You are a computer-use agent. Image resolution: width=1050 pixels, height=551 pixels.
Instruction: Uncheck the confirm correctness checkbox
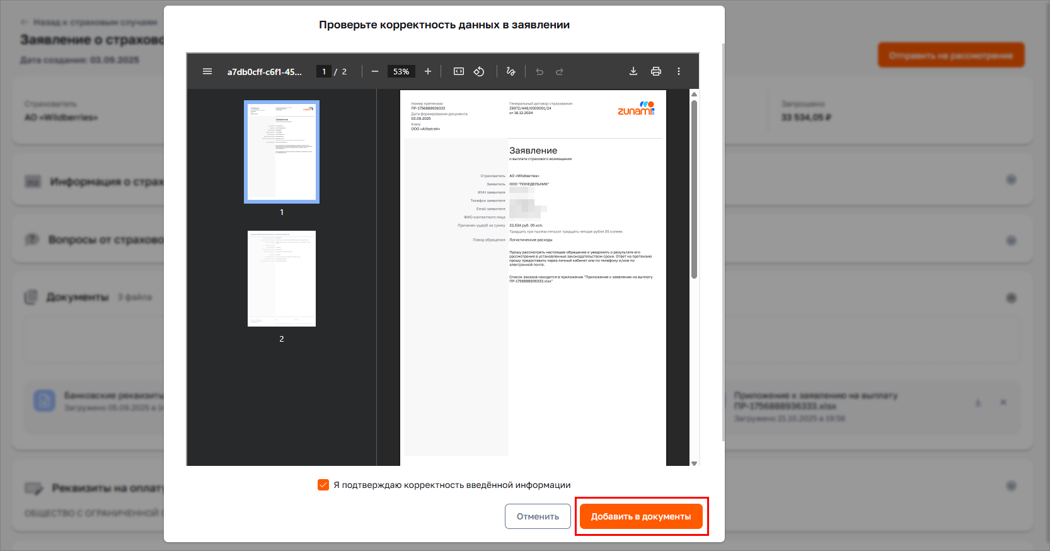[x=323, y=485]
